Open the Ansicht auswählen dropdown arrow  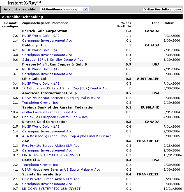[86, 9]
